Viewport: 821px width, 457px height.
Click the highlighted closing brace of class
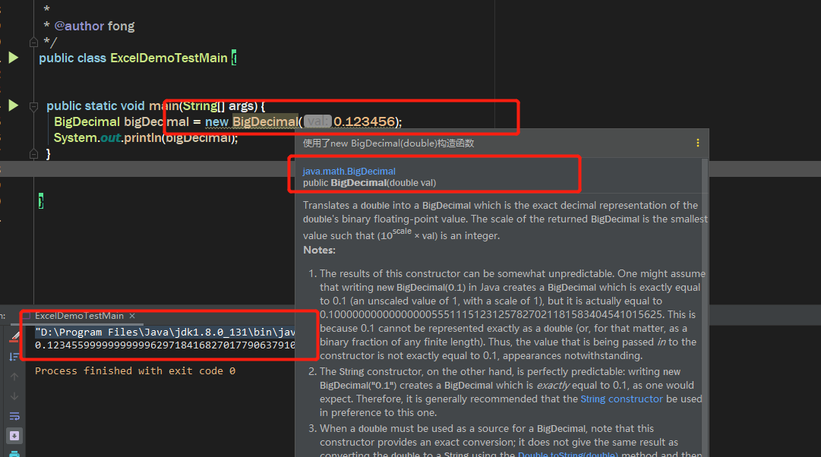[41, 201]
